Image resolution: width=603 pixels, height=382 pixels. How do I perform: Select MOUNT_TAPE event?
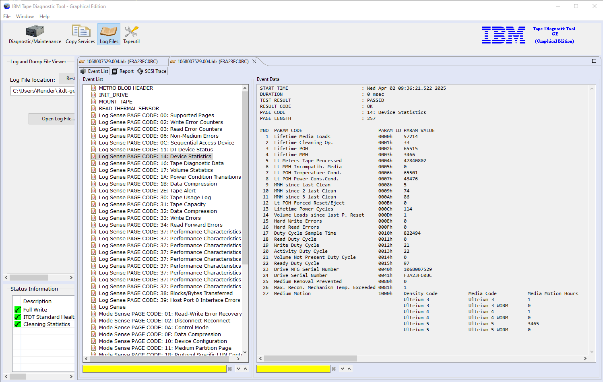pyautogui.click(x=116, y=101)
